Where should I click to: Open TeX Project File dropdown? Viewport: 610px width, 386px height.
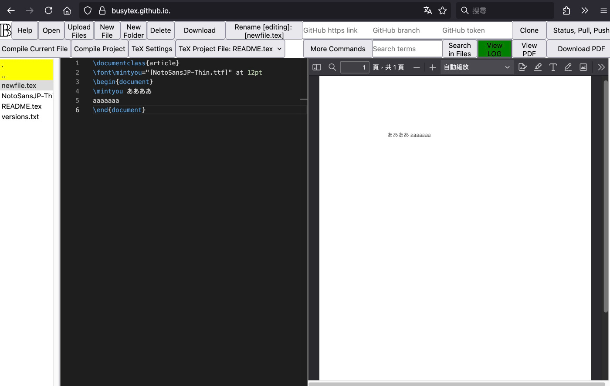230,49
